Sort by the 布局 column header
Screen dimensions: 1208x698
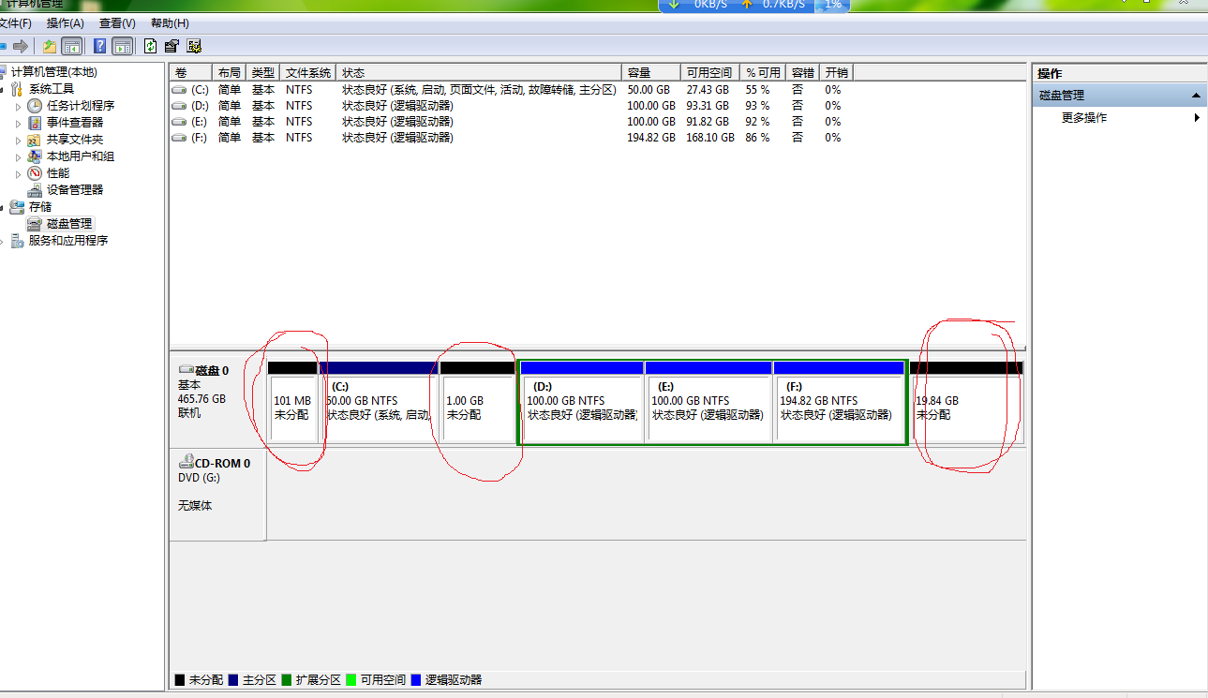(230, 72)
